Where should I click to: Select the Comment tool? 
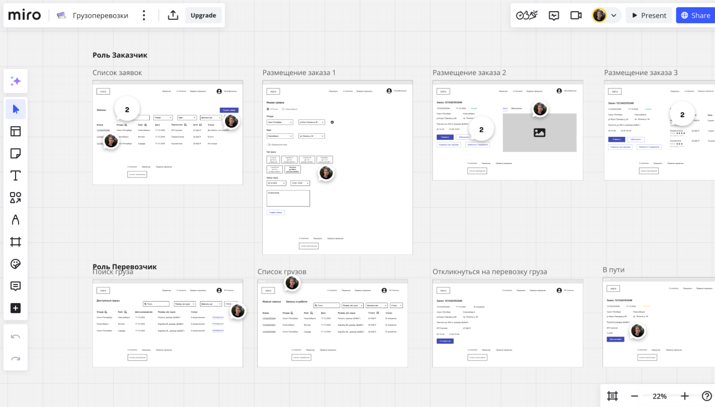[x=15, y=286]
